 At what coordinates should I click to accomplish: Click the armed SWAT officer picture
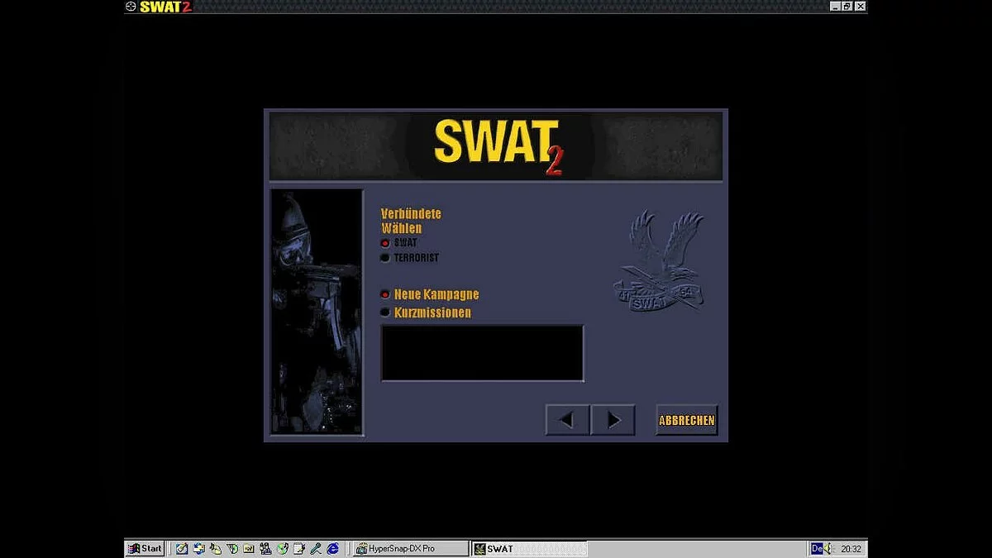tap(317, 312)
